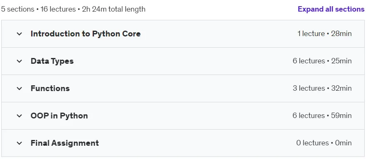Click the '1 lecture • 28min' label

tap(324, 34)
